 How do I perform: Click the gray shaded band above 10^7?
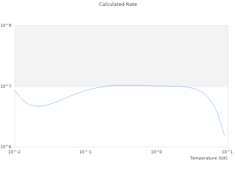tap(121, 55)
